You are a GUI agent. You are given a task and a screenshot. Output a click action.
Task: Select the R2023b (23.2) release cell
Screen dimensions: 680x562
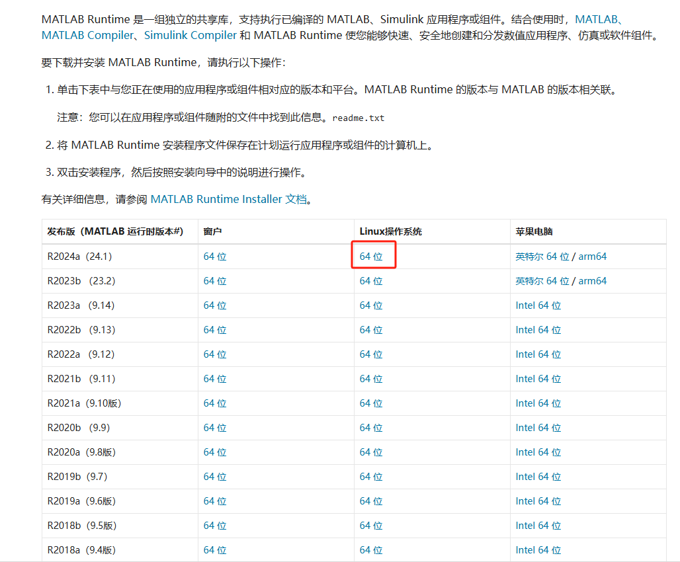(x=120, y=281)
